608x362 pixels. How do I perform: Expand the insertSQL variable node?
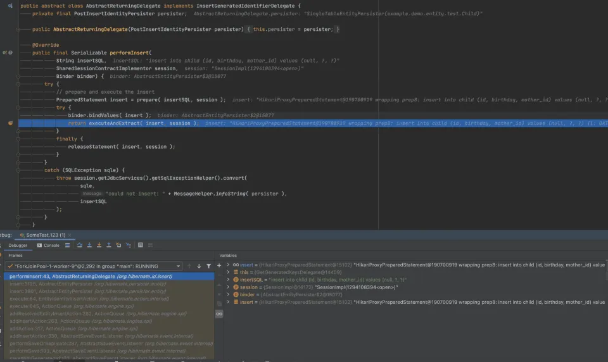[228, 280]
